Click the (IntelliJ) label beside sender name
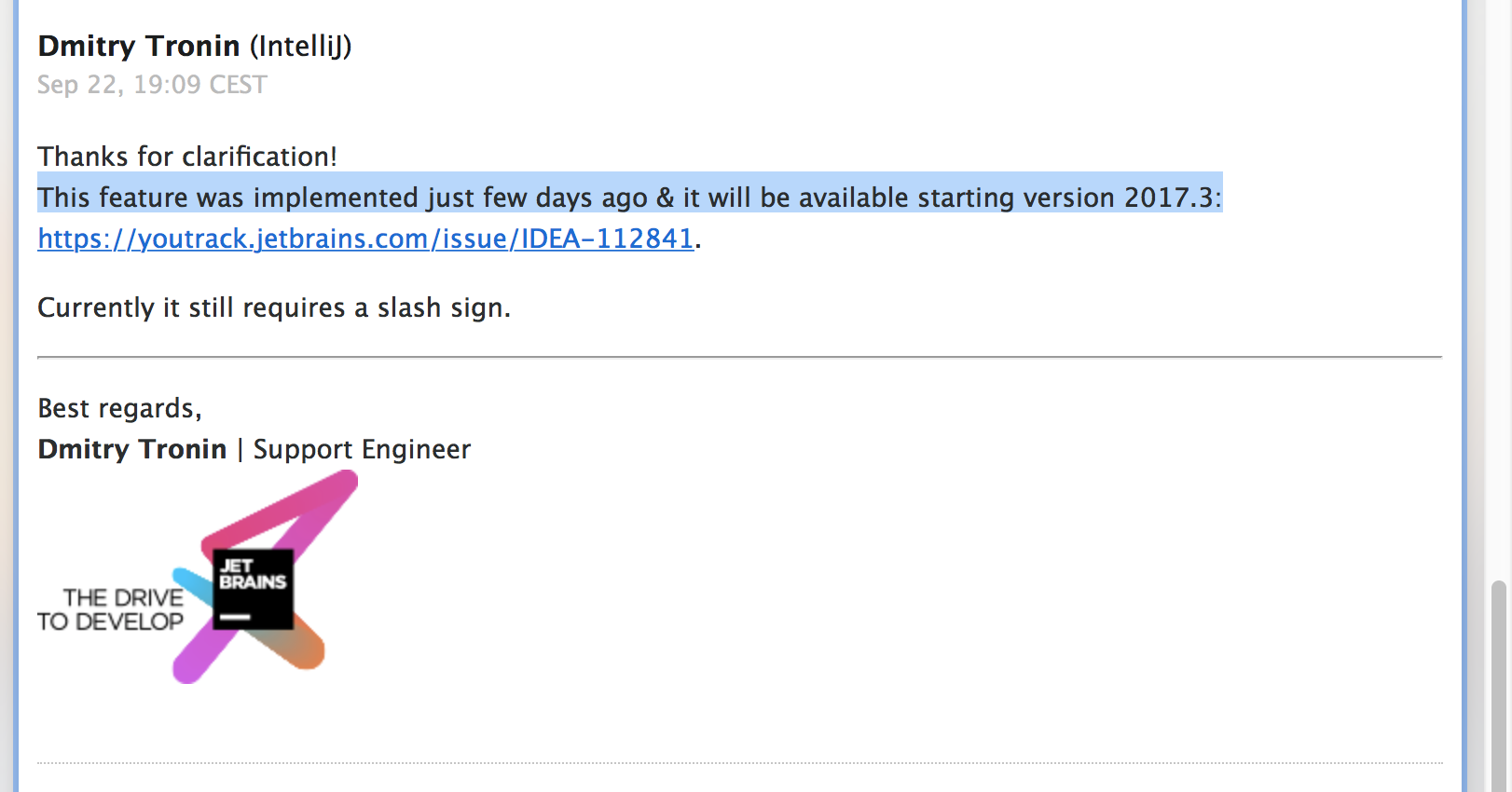Viewport: 1512px width, 792px height. pos(300,46)
